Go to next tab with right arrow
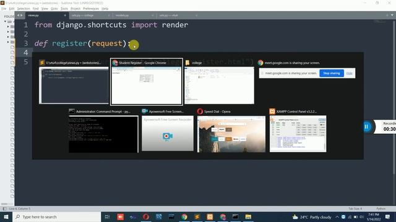Screen dimensions: 396x222 click(x=22, y=15)
